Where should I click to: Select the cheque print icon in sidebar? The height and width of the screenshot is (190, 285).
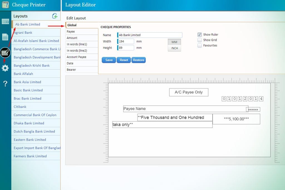tap(5, 21)
